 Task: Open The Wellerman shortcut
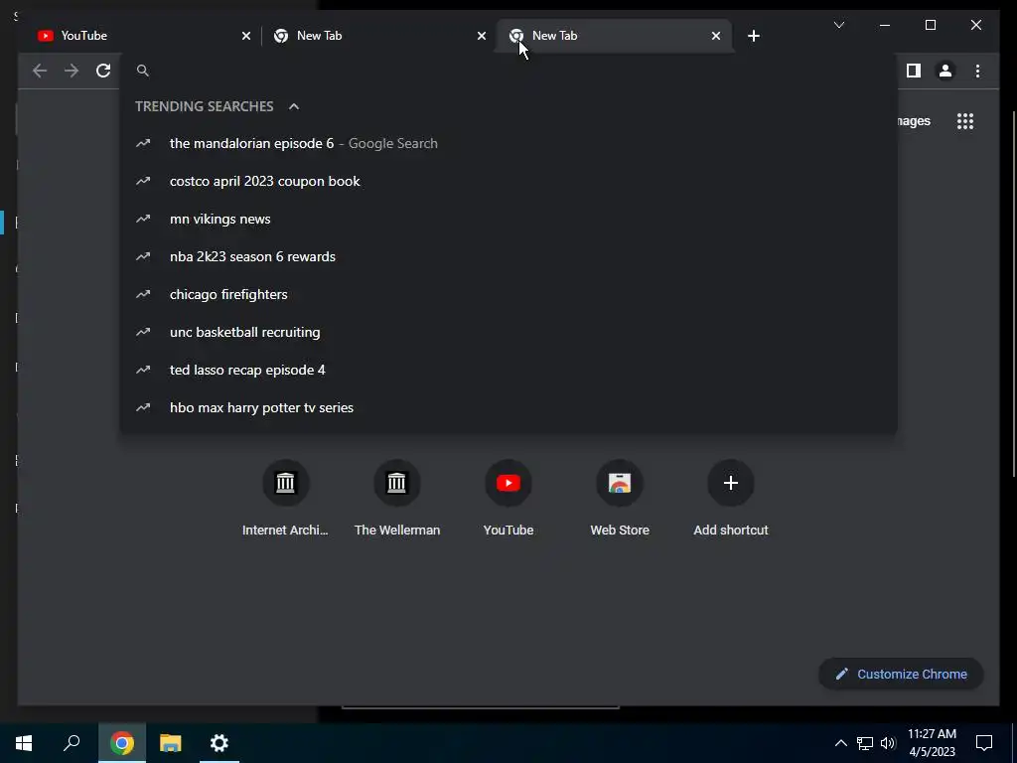pos(397,498)
